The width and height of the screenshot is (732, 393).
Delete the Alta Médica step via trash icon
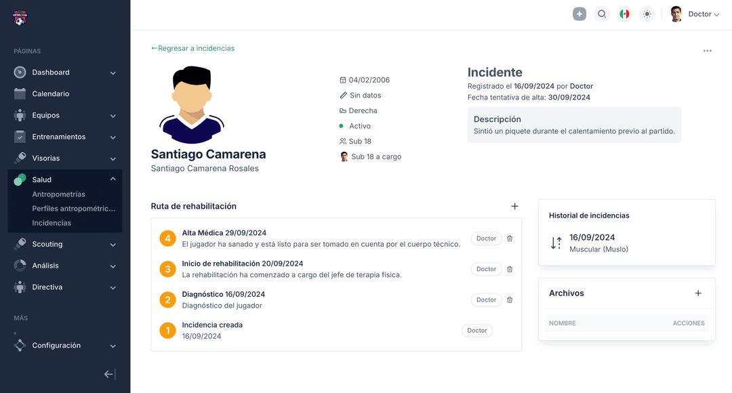tap(510, 238)
